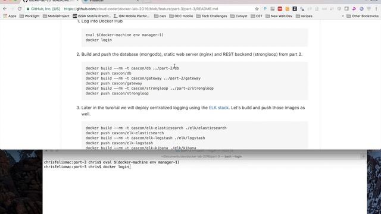The width and height of the screenshot is (381, 214).
Task: Open the Apps shortcut in bookmarks bar
Action: 10,16
